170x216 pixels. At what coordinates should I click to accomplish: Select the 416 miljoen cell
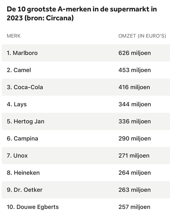[x=134, y=87]
